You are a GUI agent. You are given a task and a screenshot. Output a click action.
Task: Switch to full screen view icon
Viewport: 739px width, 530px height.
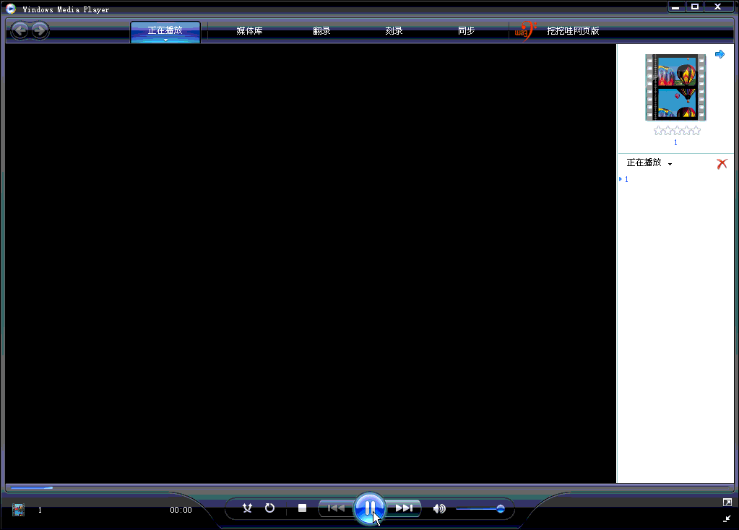(727, 503)
